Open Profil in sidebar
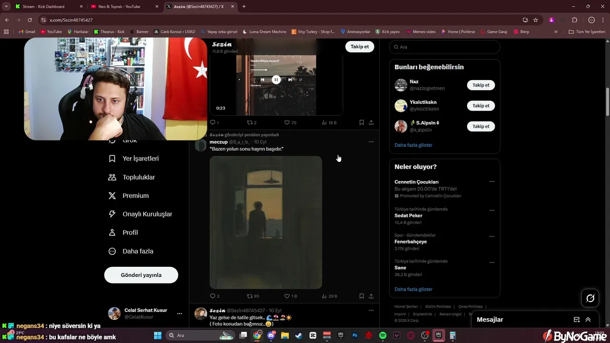The image size is (610, 343). pyautogui.click(x=123, y=232)
